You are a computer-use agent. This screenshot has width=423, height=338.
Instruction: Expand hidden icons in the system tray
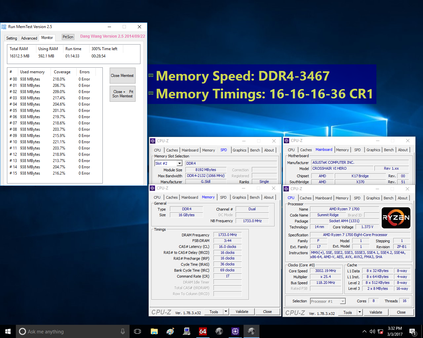pos(365,331)
